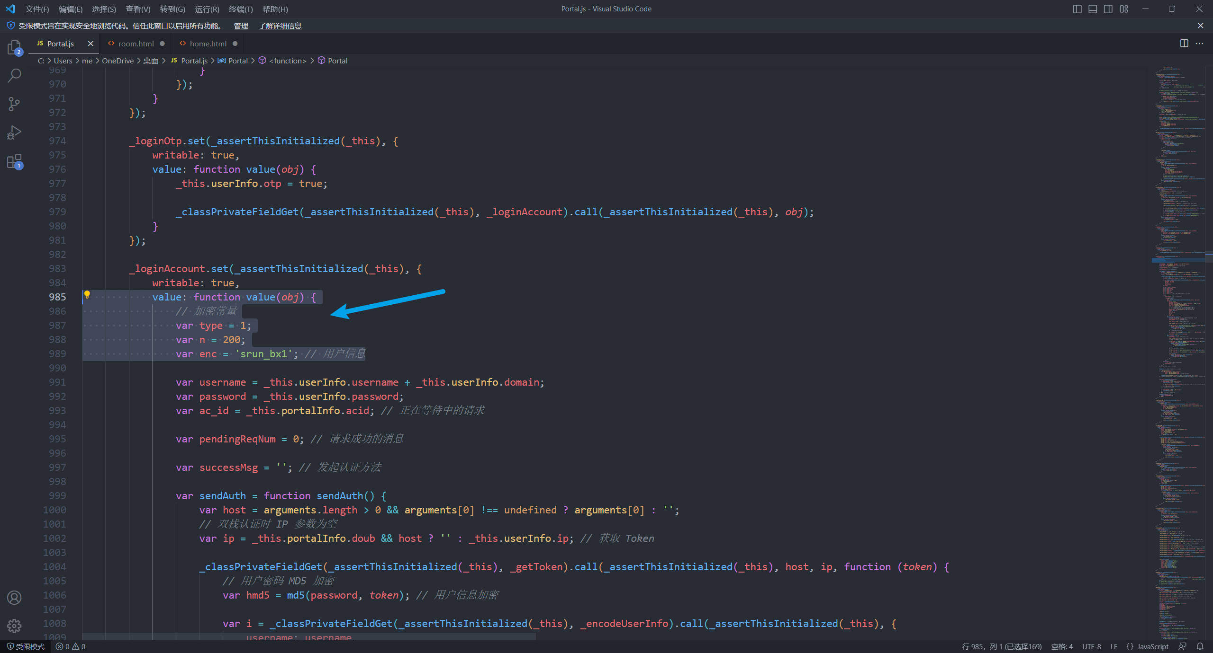Viewport: 1213px width, 653px height.
Task: Expand the <function> breadcrumb segment
Action: (x=282, y=61)
